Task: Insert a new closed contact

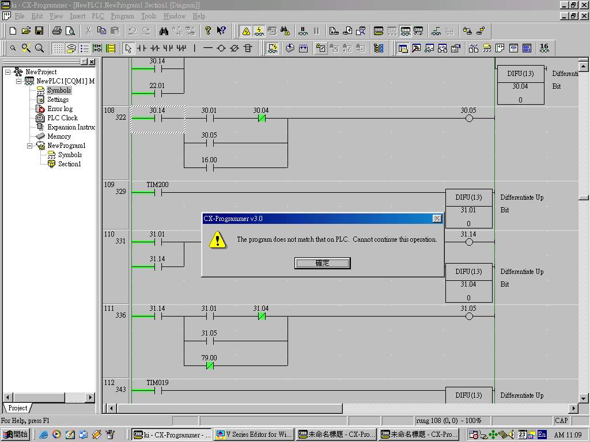Action: point(154,48)
